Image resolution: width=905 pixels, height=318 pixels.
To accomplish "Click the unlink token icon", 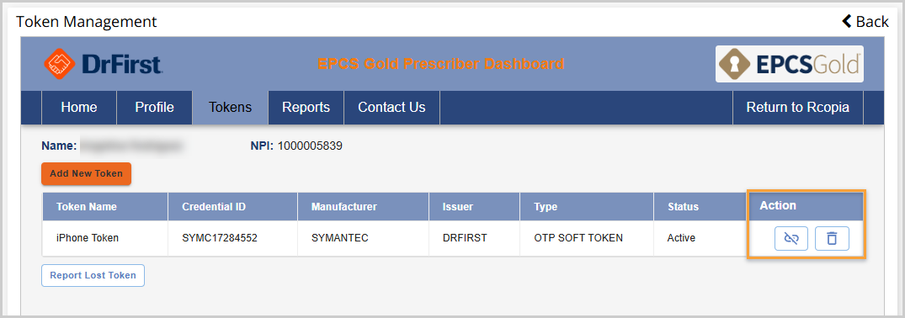I will [791, 238].
